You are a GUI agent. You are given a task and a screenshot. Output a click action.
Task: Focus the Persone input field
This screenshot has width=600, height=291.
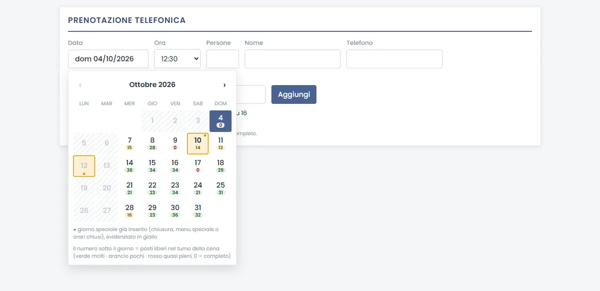click(222, 59)
